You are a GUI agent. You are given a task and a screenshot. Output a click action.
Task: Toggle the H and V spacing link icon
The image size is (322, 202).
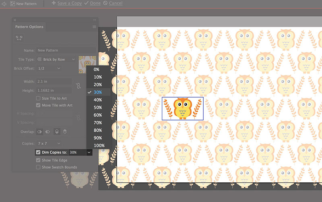(78, 118)
